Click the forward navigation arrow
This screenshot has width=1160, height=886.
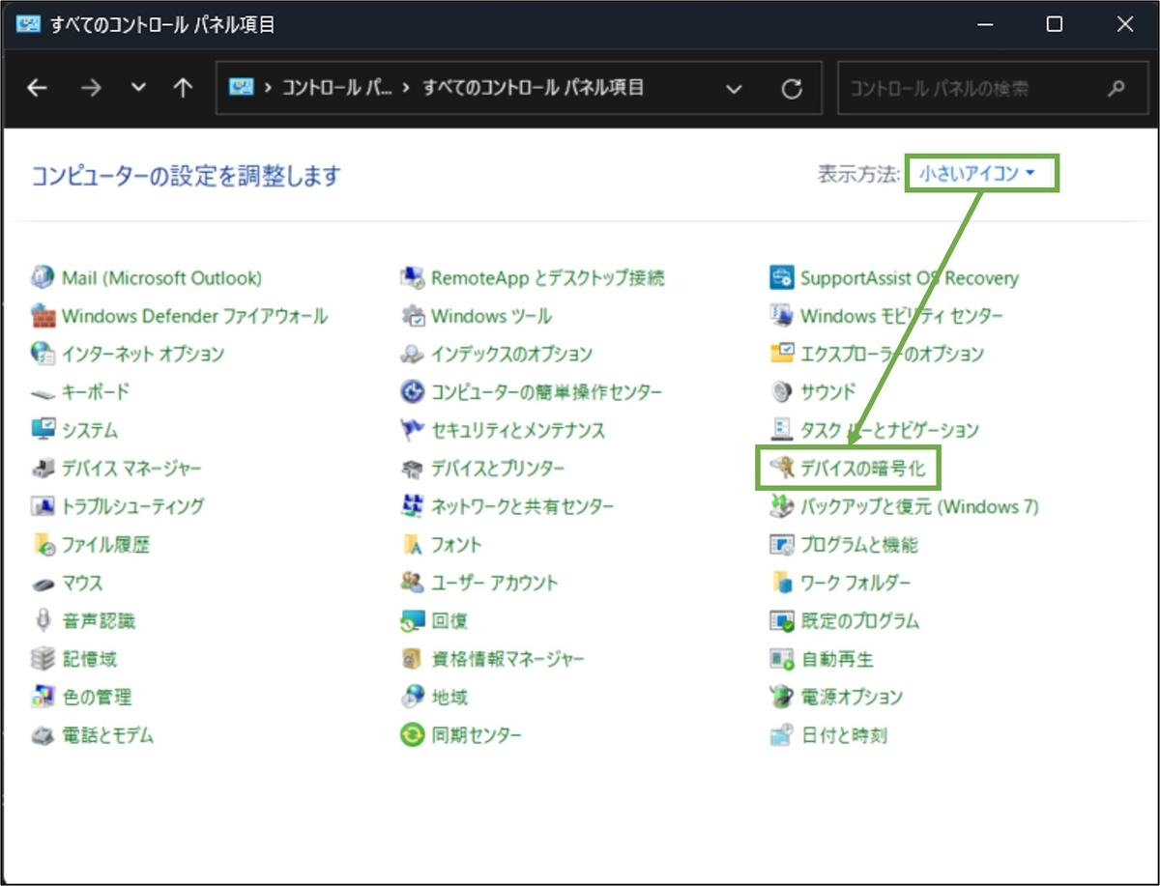point(91,88)
